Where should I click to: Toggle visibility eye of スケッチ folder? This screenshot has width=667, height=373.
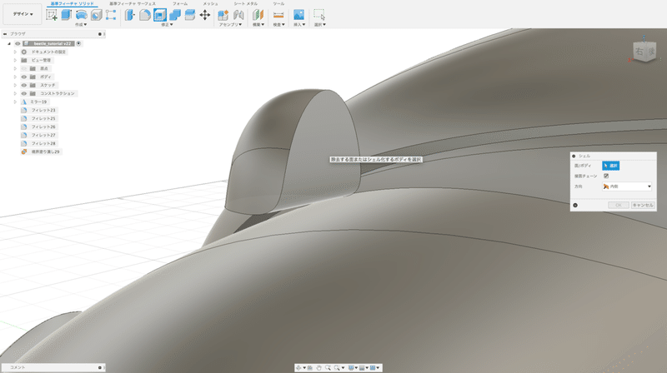point(24,86)
